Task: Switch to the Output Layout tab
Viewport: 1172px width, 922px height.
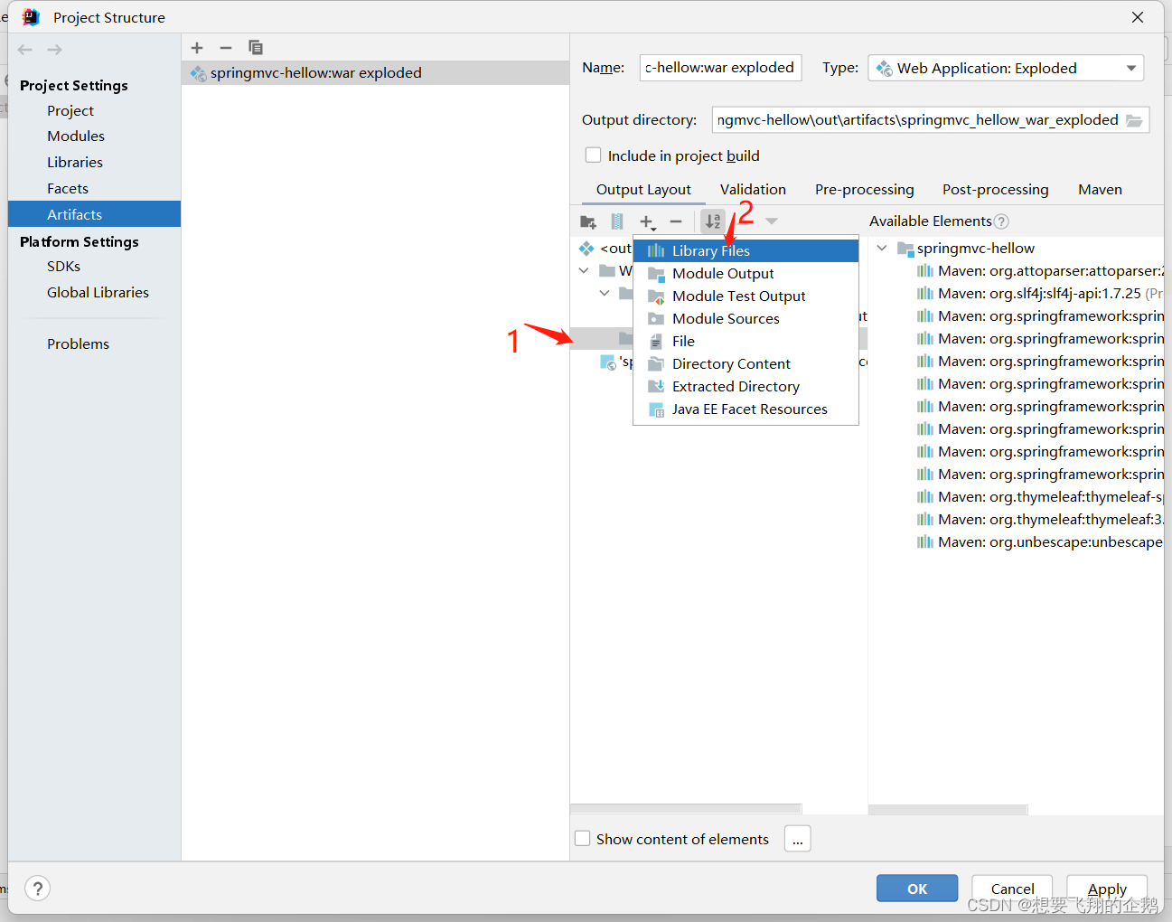Action: tap(643, 190)
